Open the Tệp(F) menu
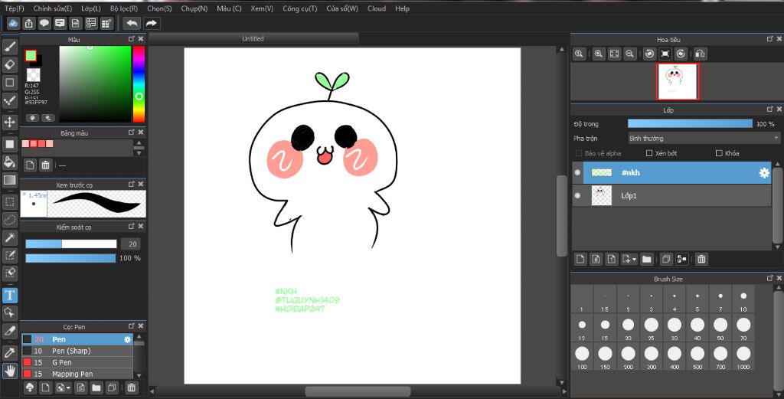Image resolution: width=784 pixels, height=399 pixels. [x=14, y=8]
